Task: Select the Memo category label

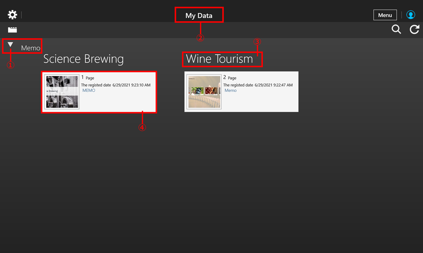Action: [31, 48]
